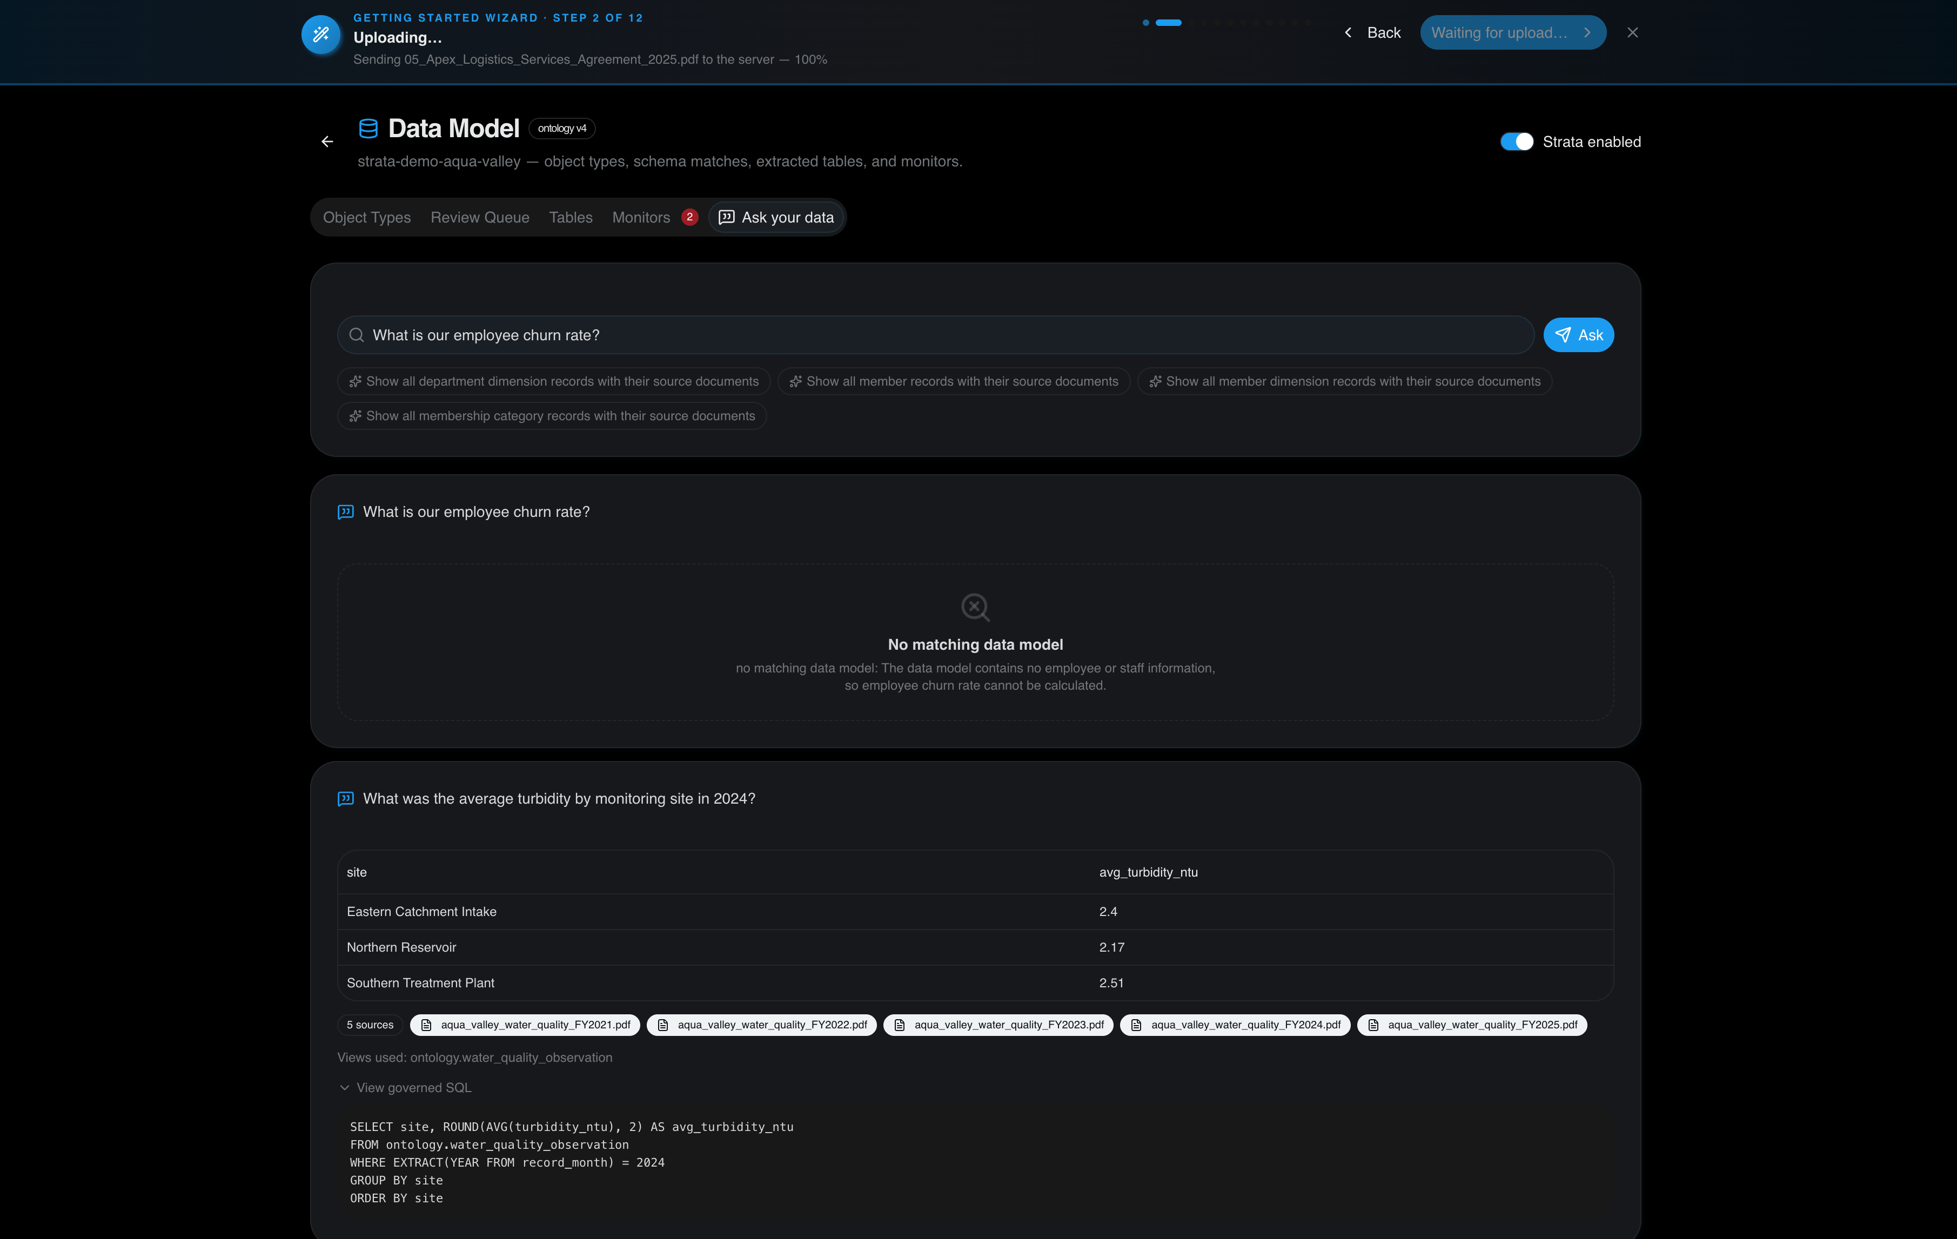Click the back arrow beside Data Model
Viewport: 1957px width, 1239px height.
[327, 142]
